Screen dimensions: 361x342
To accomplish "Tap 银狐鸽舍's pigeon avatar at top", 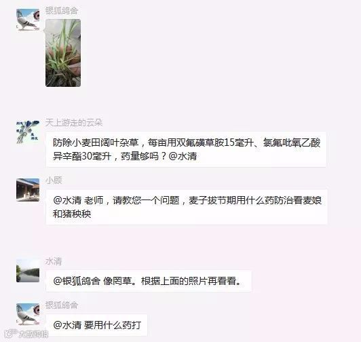I will click(x=28, y=20).
